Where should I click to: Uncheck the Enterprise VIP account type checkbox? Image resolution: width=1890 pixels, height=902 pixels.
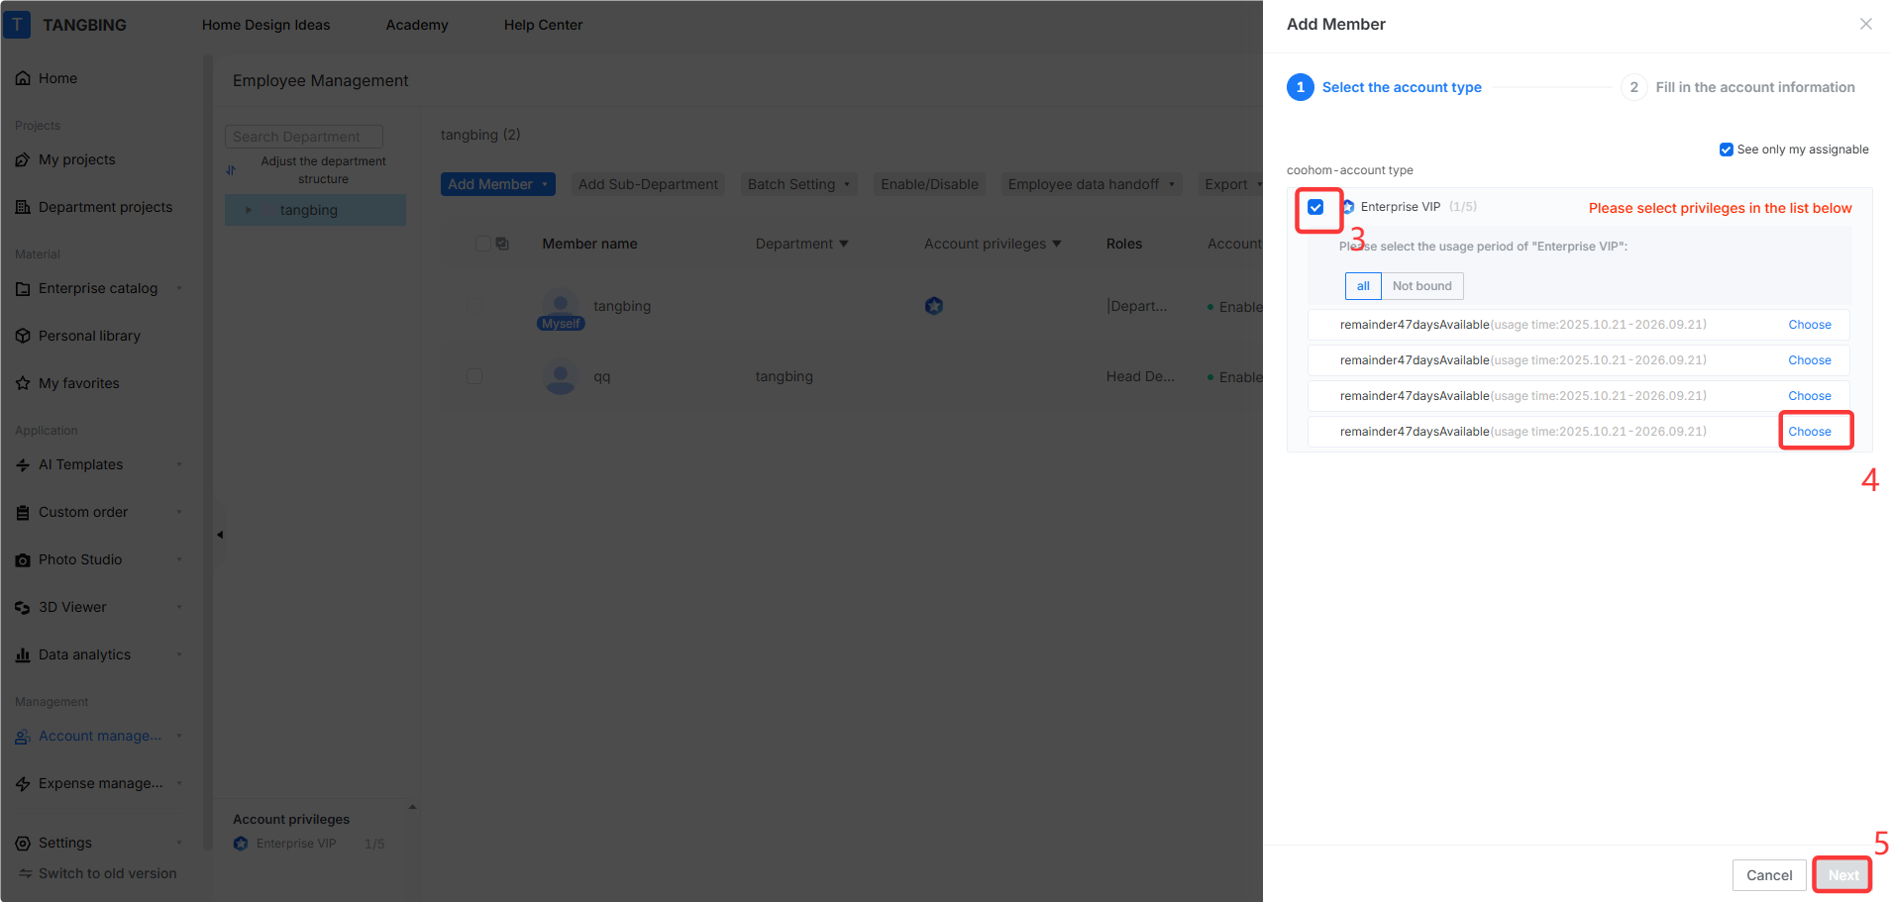click(x=1315, y=207)
